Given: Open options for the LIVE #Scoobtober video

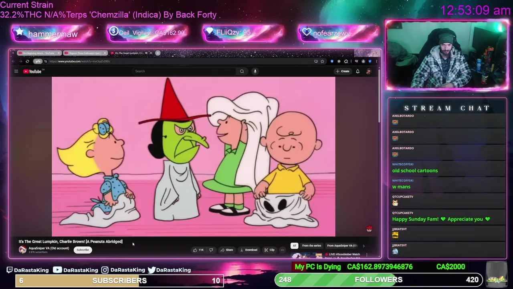Looking at the screenshot, I should point(367,254).
